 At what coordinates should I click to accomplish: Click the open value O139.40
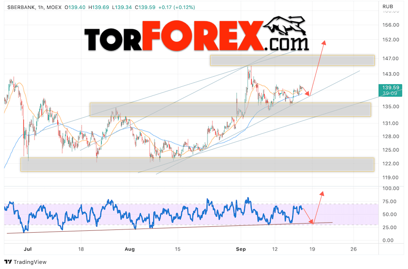pos(75,7)
